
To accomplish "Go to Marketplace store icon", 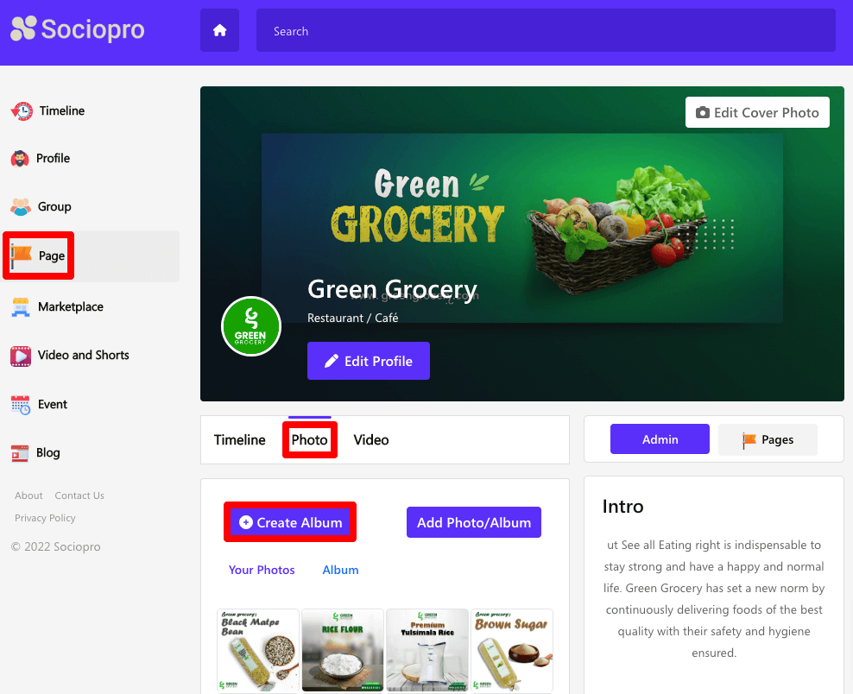I will 21,306.
